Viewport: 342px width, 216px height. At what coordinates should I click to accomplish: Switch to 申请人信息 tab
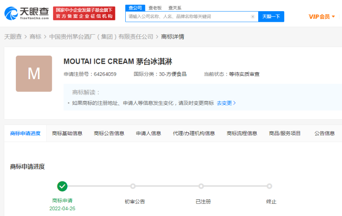148,133
